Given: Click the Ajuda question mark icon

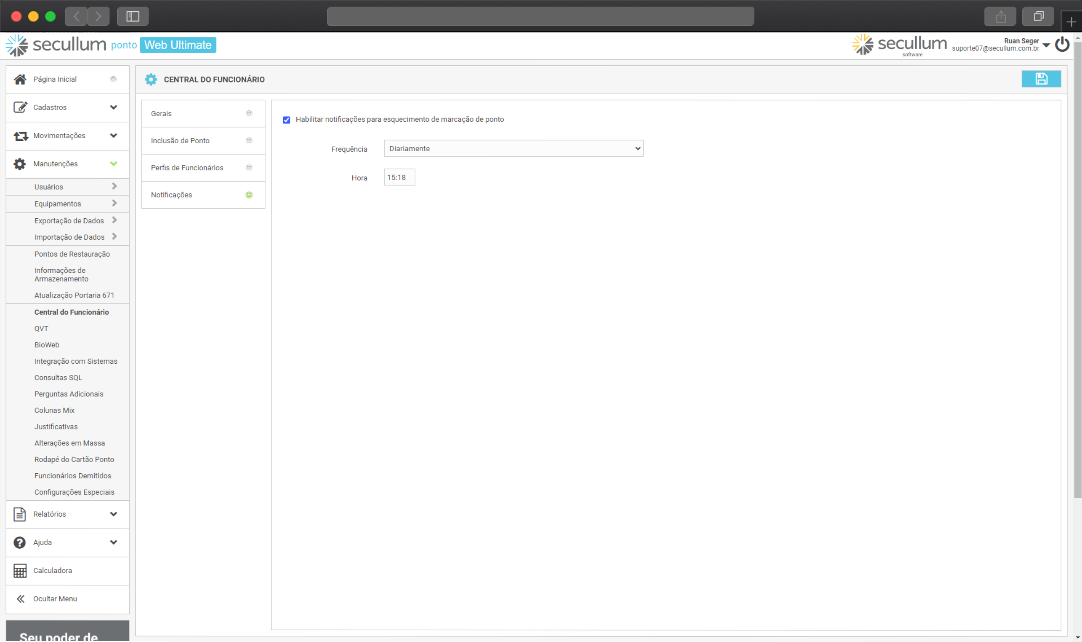Looking at the screenshot, I should point(20,542).
